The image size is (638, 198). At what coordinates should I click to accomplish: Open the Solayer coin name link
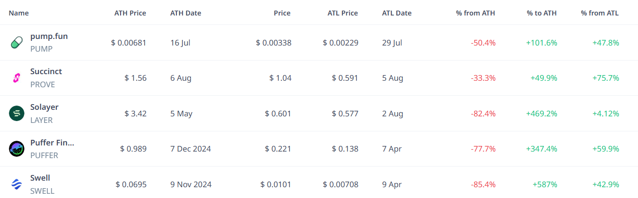click(45, 107)
